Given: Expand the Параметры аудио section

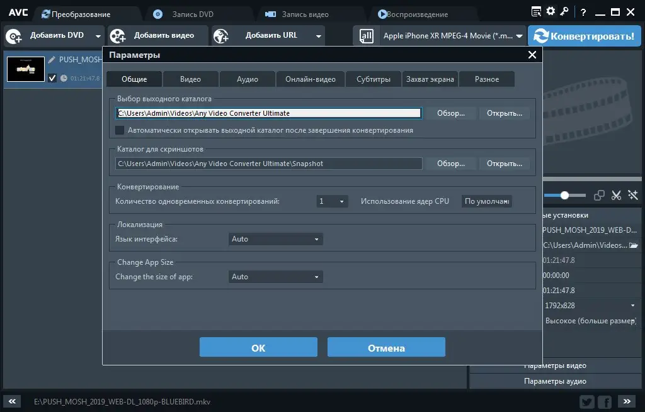Looking at the screenshot, I should pyautogui.click(x=556, y=381).
